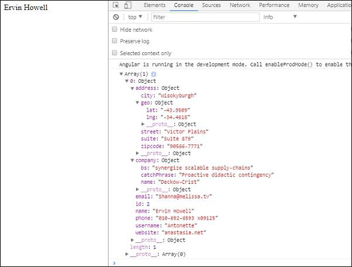Select the Ervin Howell text on page
The height and width of the screenshot is (267, 352).
point(26,8)
